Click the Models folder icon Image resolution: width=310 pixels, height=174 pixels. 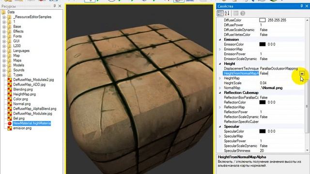(x=9, y=65)
